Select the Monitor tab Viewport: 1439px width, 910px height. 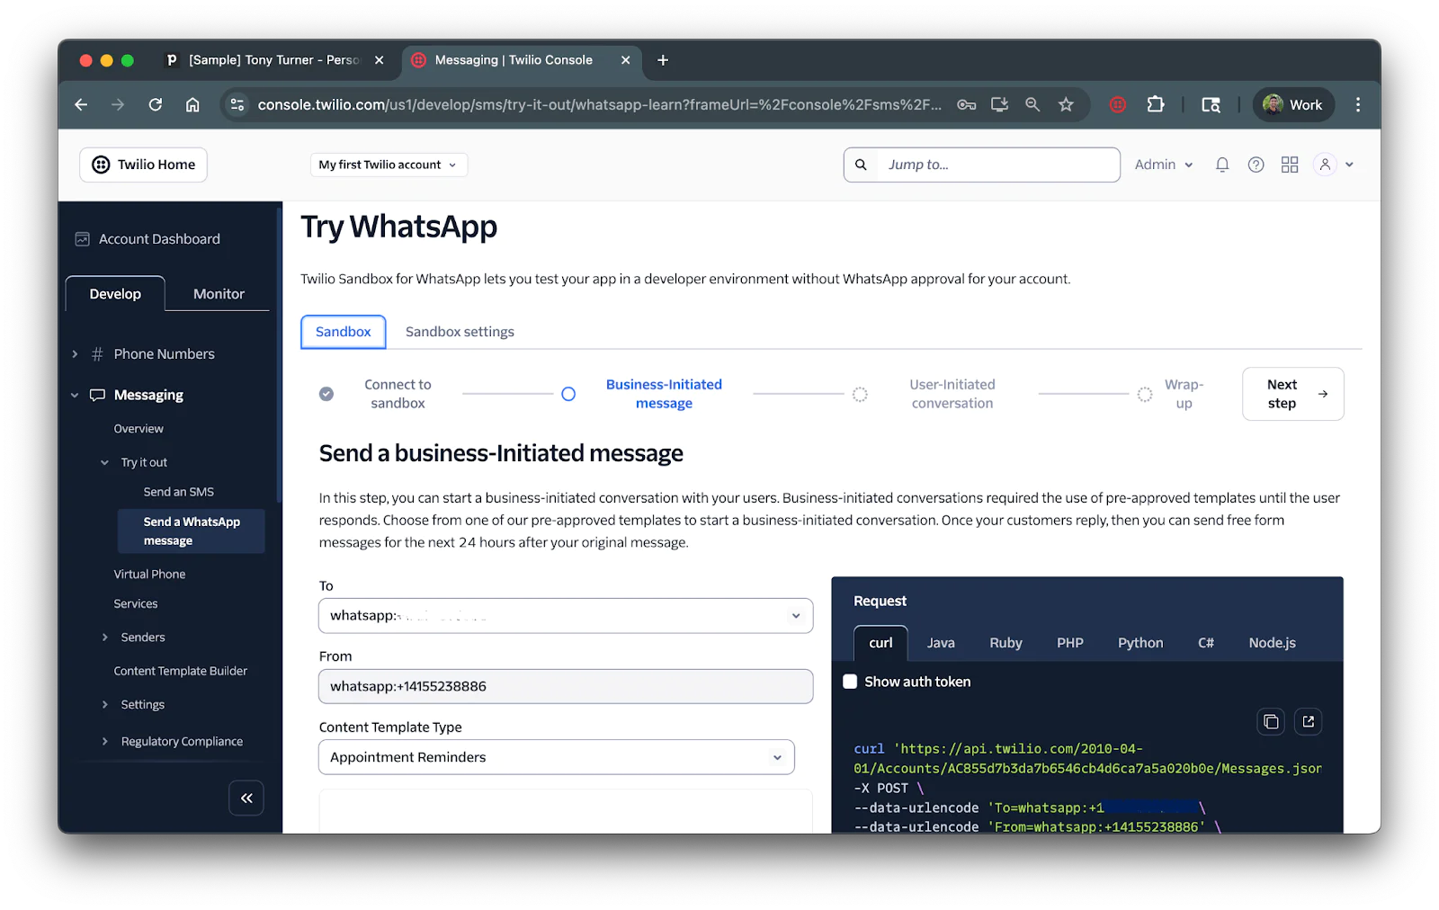(x=217, y=293)
